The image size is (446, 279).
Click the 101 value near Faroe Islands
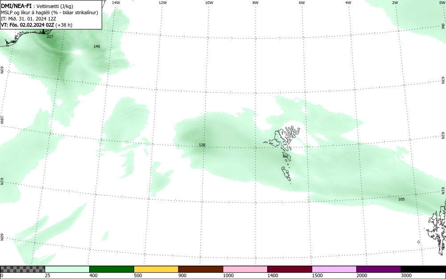285,156
